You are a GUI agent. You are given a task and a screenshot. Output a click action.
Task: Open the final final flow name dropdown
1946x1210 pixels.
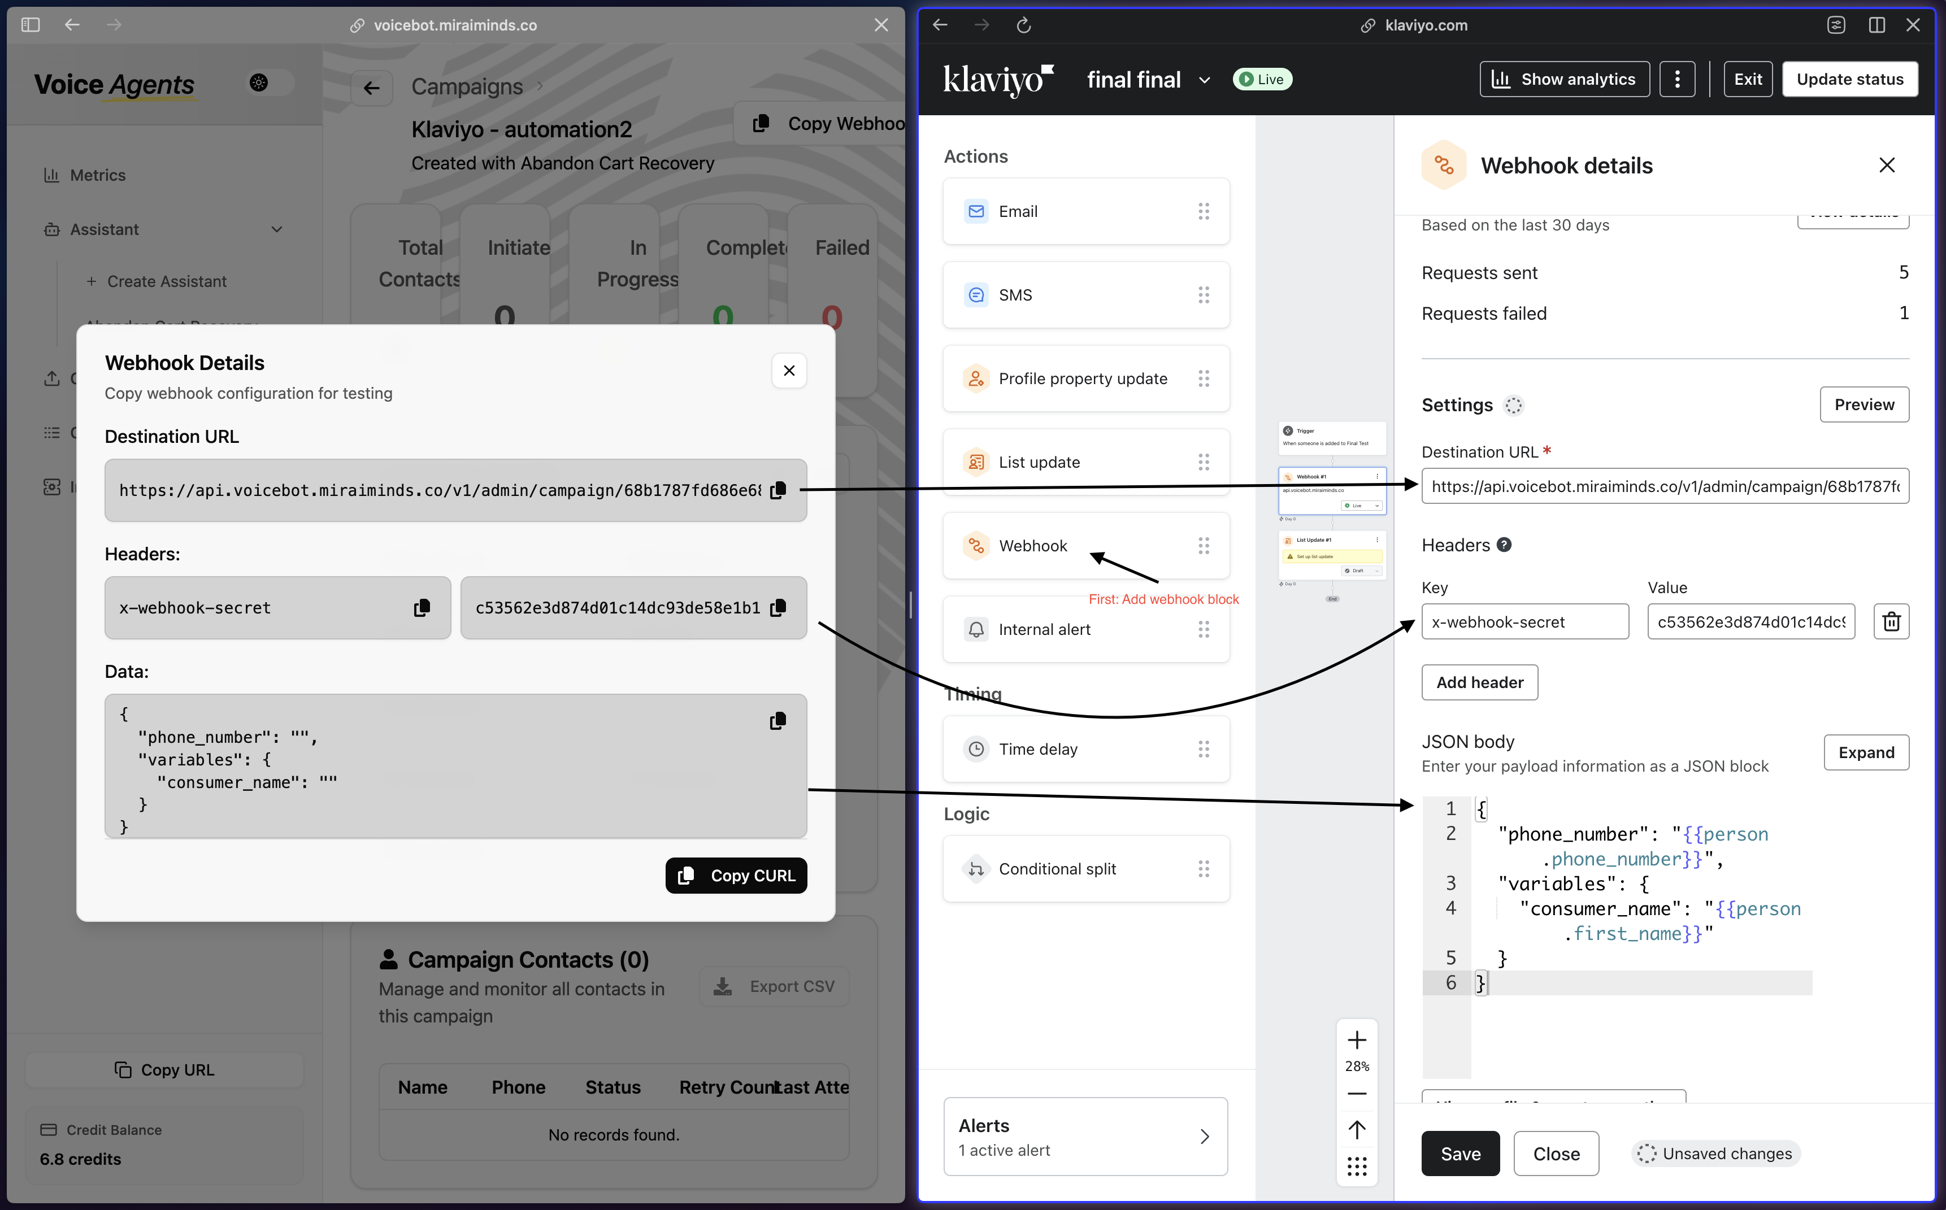click(1206, 80)
